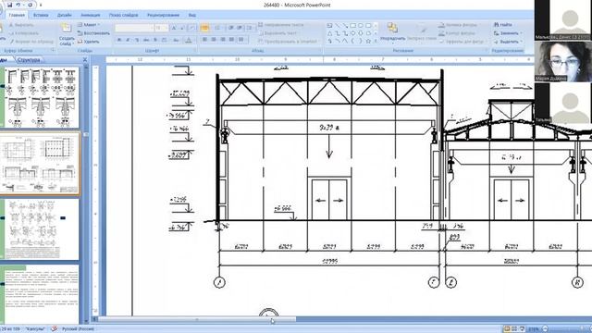Switch to the Главная ribbon tab

pyautogui.click(x=17, y=15)
